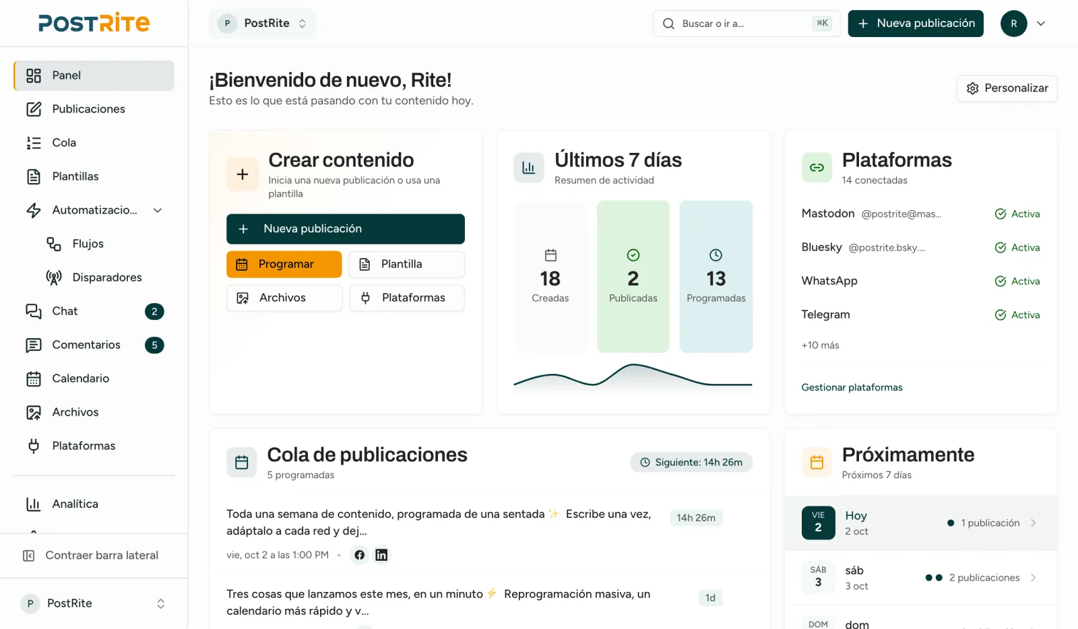
Task: Click the Archivos icon in sidebar
Action: [x=34, y=412]
